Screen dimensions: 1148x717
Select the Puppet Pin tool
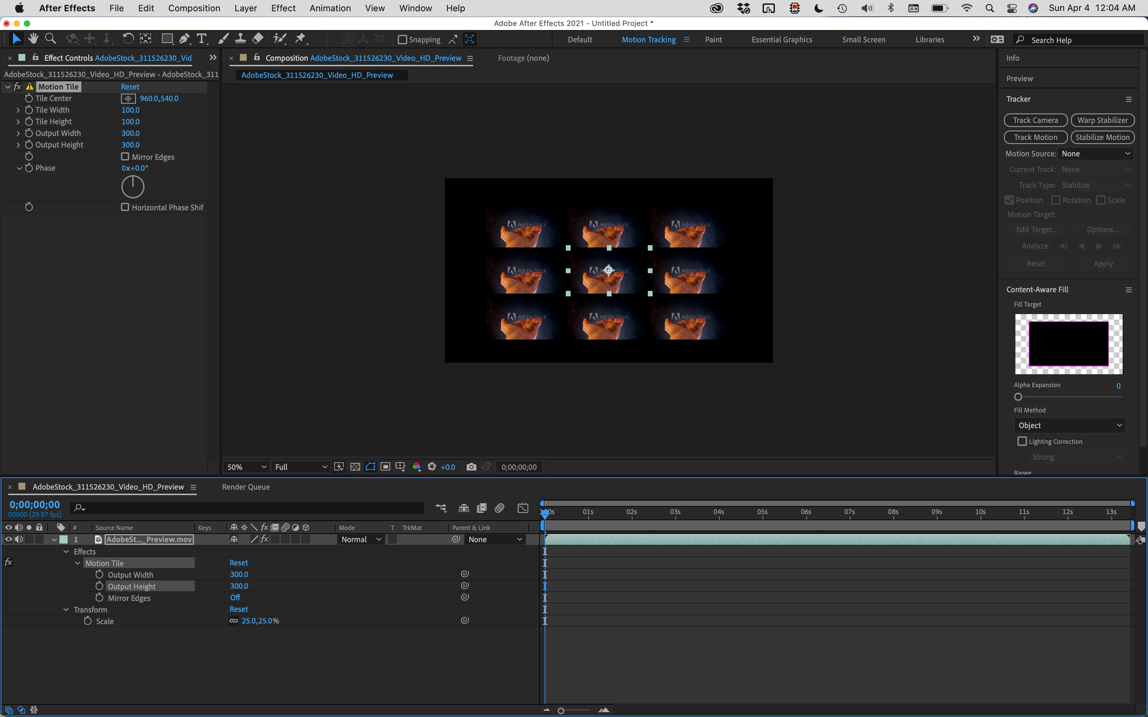(300, 39)
